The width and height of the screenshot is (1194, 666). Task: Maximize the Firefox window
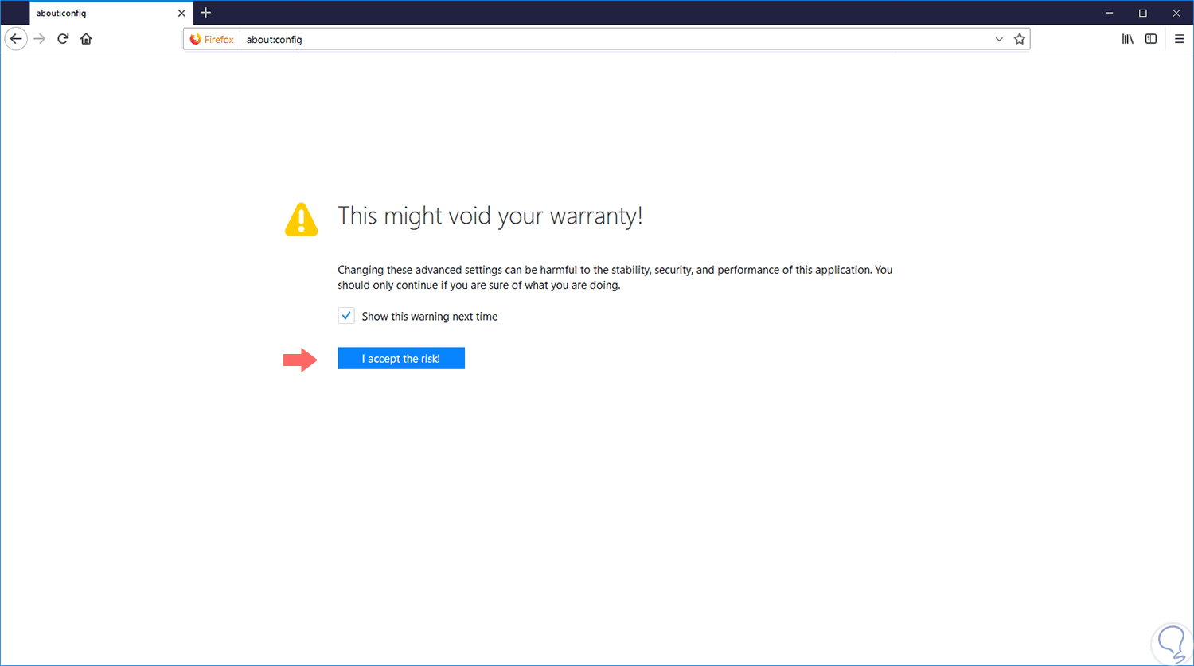[x=1143, y=13]
